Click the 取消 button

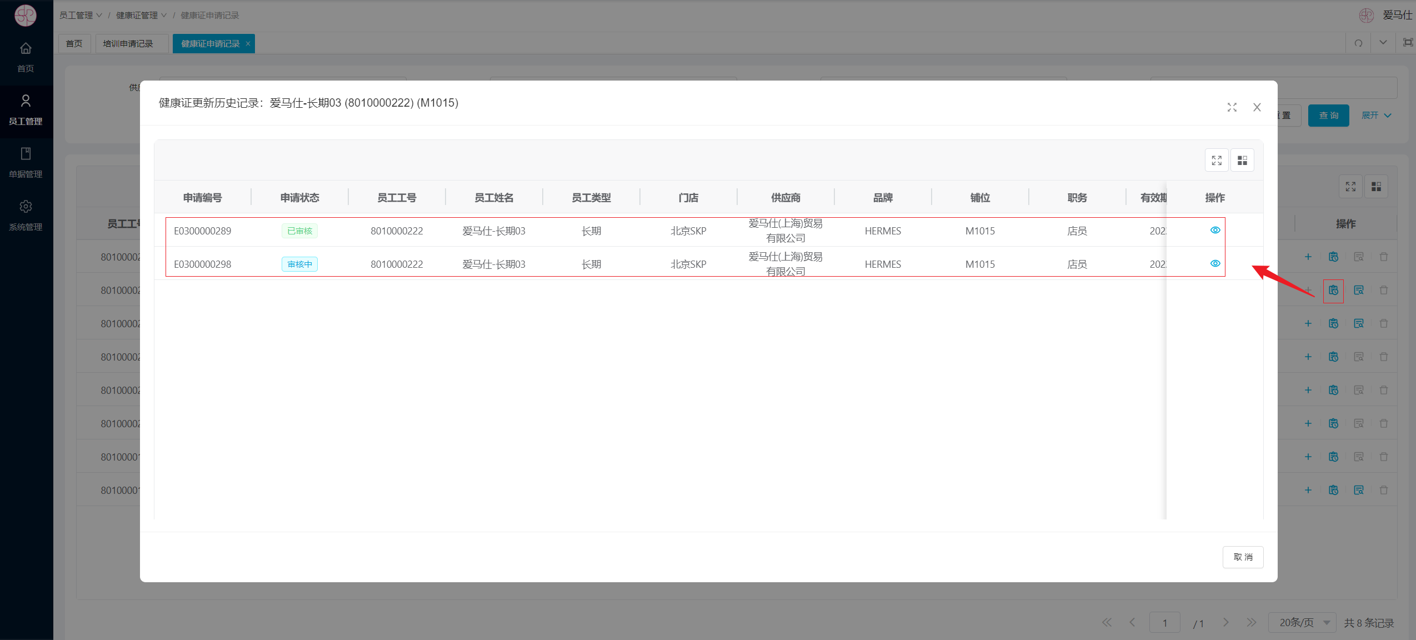1243,557
